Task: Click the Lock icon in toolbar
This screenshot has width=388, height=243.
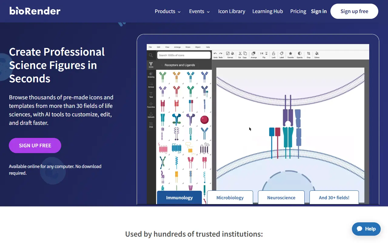Action: [273, 54]
